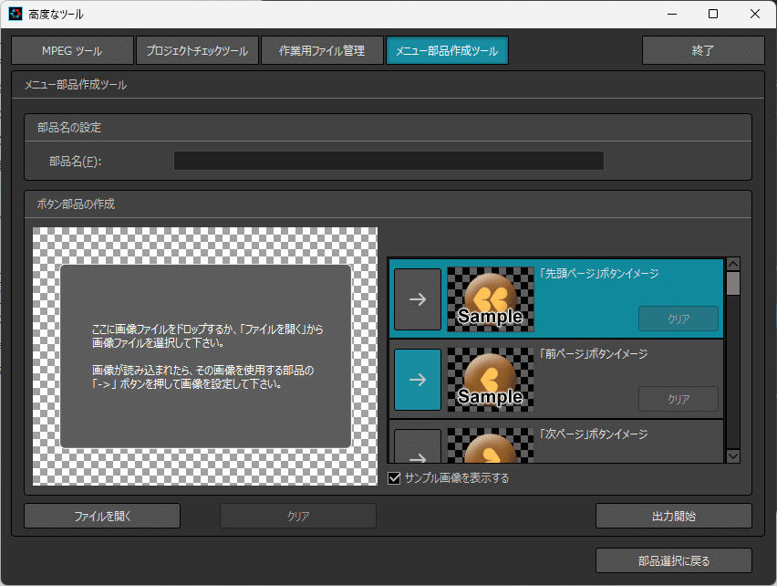Click the scroll-down arrow on the image list
777x586 pixels.
coord(732,455)
